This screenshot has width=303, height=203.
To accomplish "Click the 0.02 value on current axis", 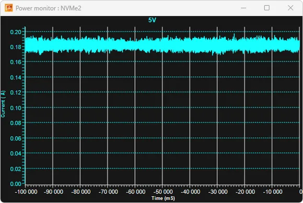I will point(16,169).
